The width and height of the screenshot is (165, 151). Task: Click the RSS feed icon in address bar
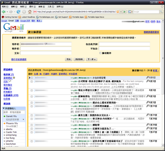(118, 12)
